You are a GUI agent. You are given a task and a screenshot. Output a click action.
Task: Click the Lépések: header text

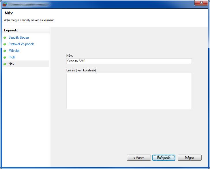11,30
